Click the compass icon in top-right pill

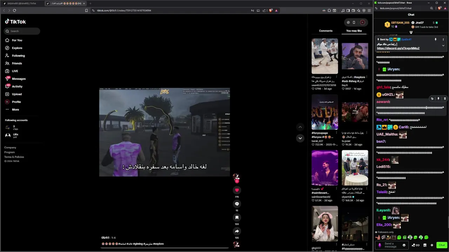tap(348, 22)
